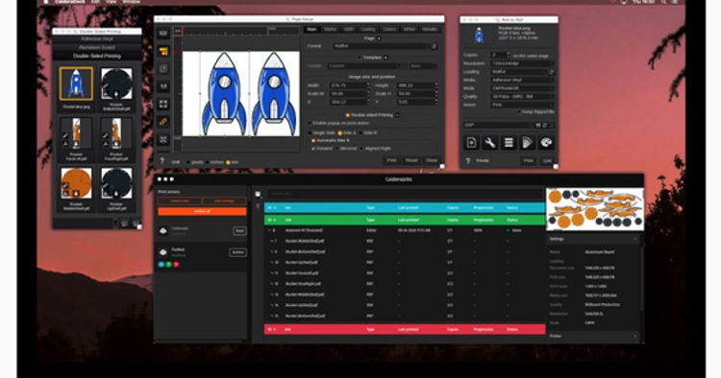Open the Mode dropdown in Roll-to-Roll window

click(x=522, y=88)
